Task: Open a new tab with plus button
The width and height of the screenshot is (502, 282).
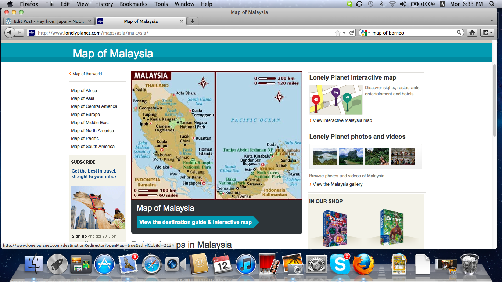Action: pyautogui.click(x=192, y=21)
